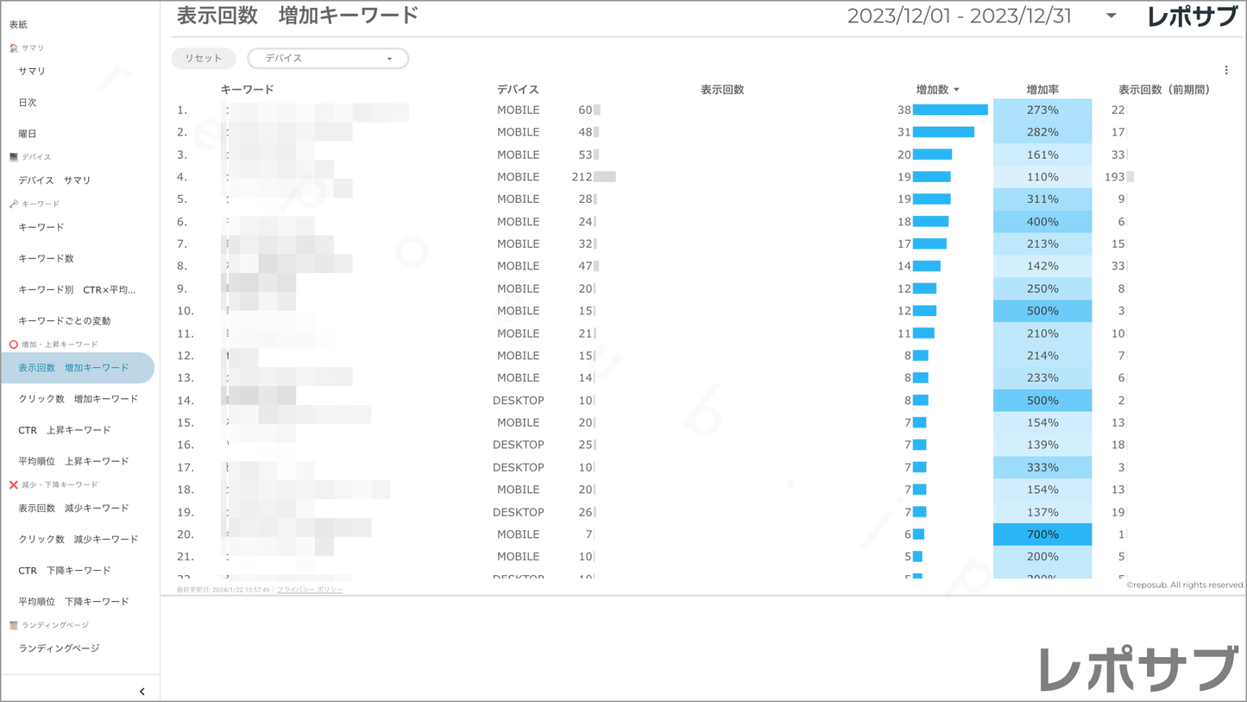Collapse the sidebar with the chevron arrow
1247x702 pixels.
pos(142,692)
